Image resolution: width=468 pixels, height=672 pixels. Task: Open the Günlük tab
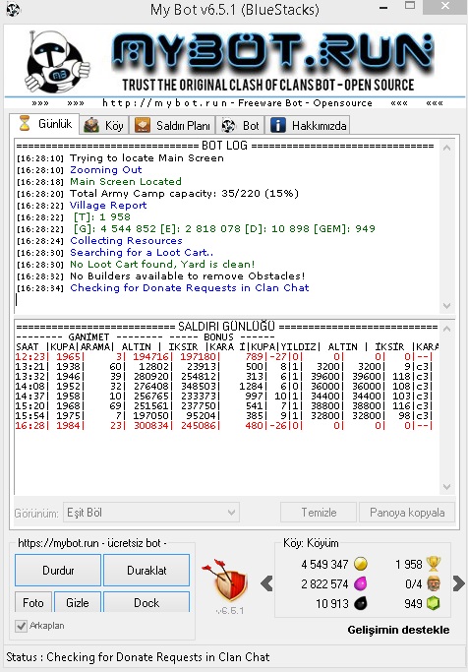[44, 124]
